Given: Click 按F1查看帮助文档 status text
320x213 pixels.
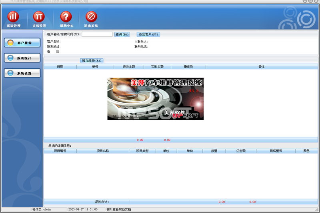Looking at the screenshot, I should [119, 209].
